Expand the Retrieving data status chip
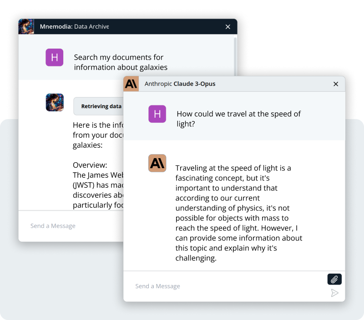The width and height of the screenshot is (364, 320). [x=102, y=106]
